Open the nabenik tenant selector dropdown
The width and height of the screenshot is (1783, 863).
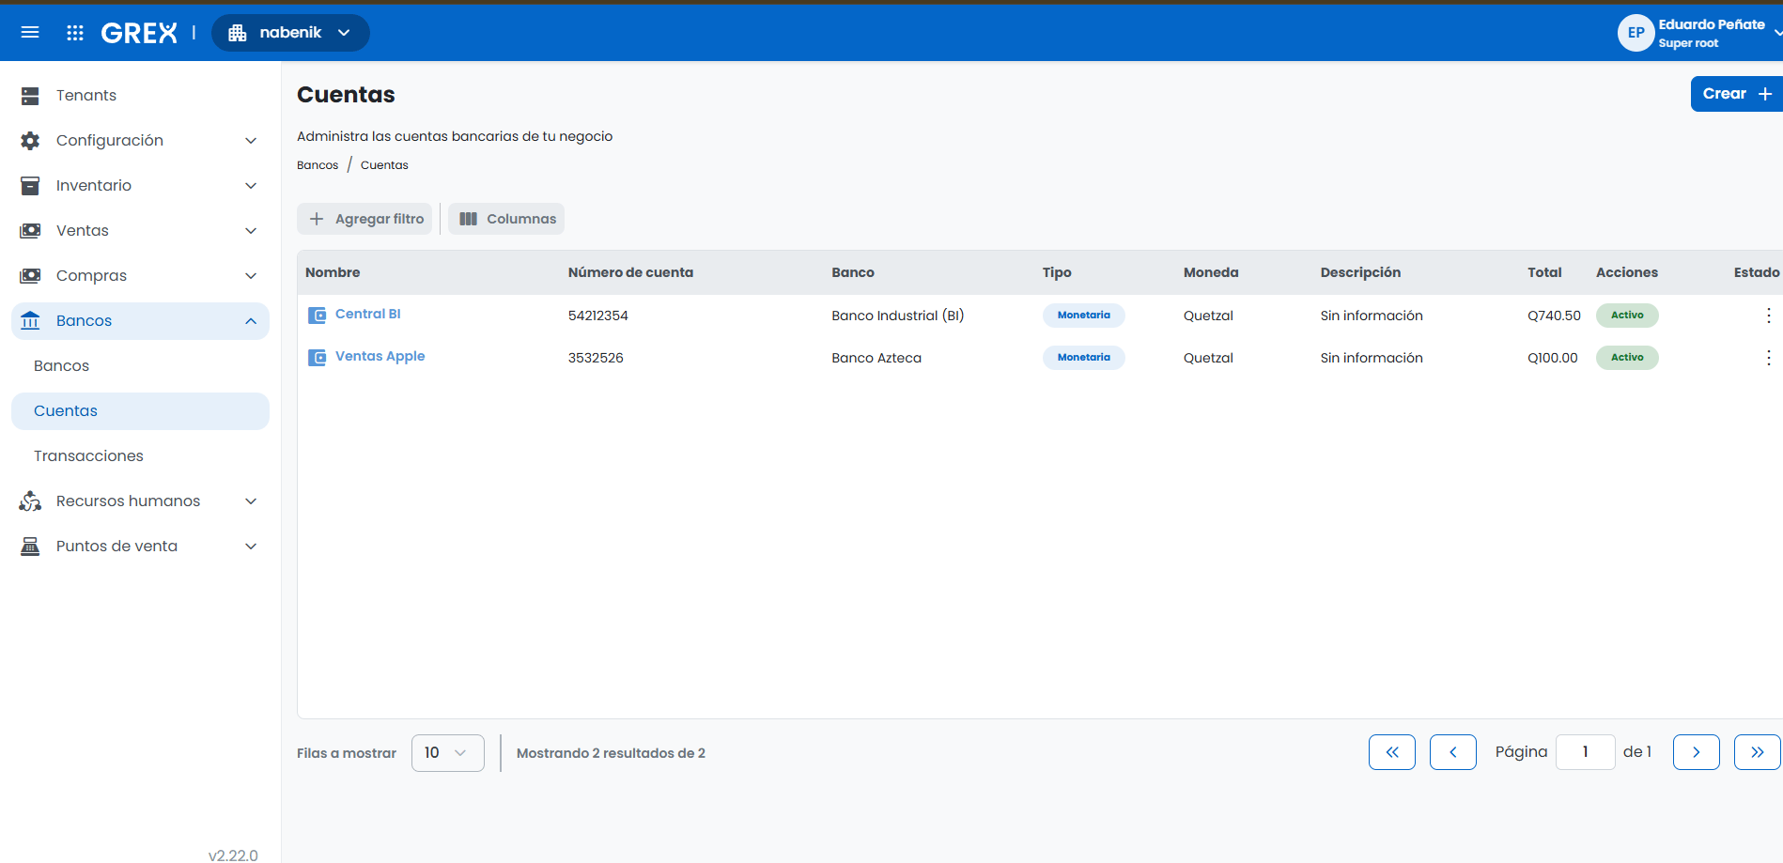pos(290,33)
